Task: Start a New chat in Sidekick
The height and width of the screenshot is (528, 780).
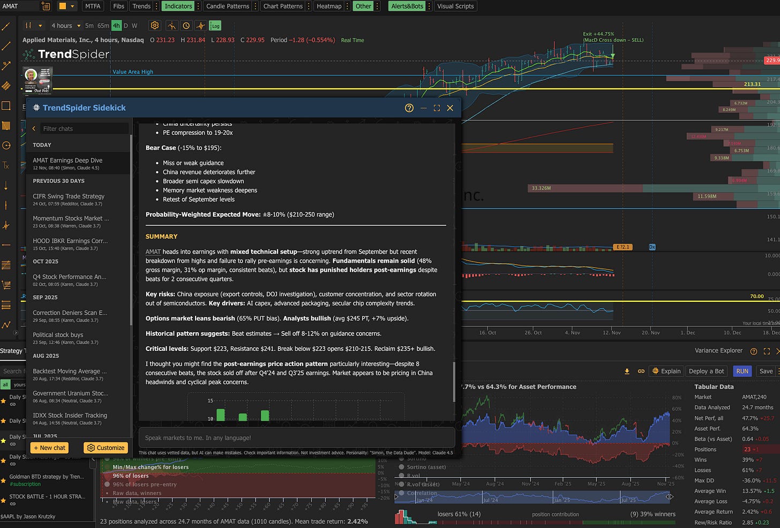Action: 49,448
